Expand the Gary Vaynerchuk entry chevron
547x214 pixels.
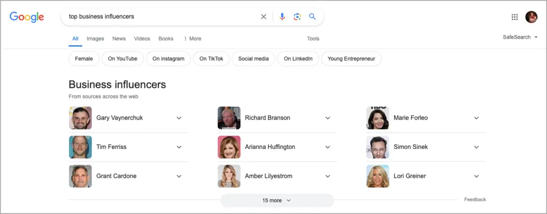click(x=179, y=118)
